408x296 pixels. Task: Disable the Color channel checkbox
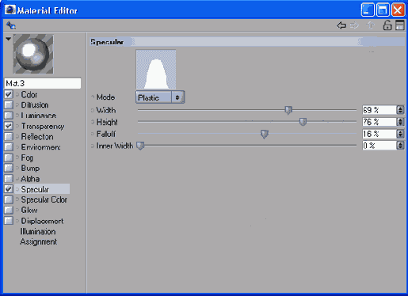(9, 94)
